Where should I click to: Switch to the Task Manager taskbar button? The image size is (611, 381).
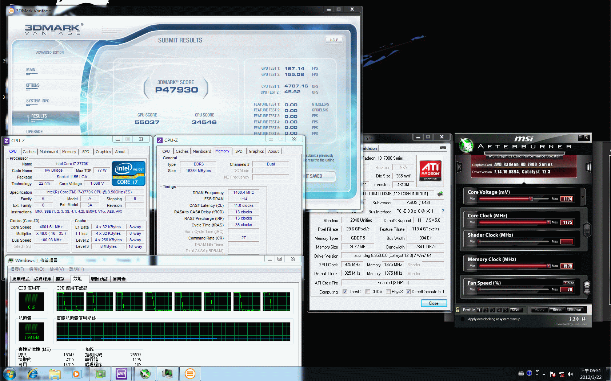point(168,374)
